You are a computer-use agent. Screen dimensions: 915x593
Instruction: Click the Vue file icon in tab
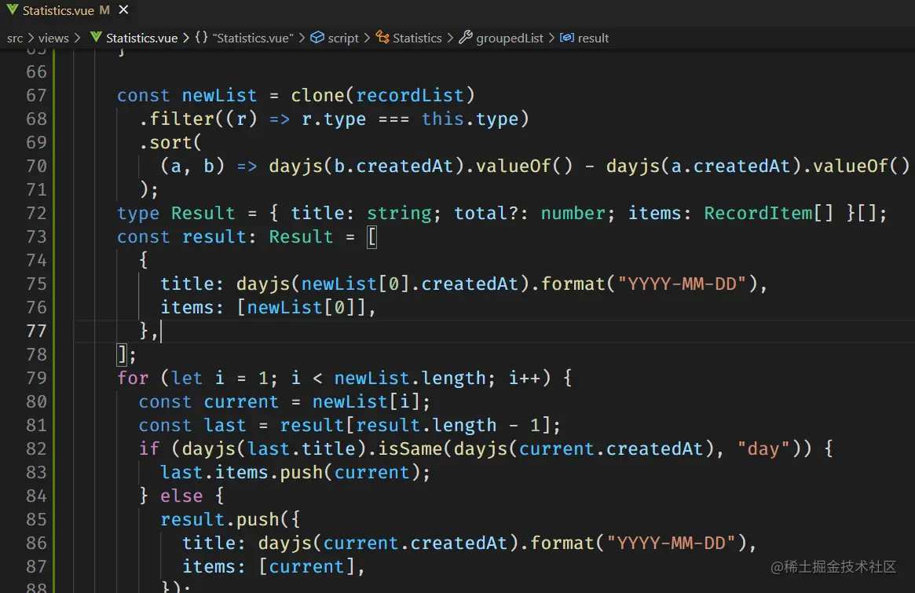coord(12,10)
